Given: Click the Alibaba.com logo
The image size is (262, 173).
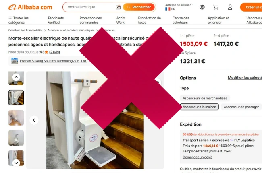Looking at the screenshot, I should click(30, 7).
